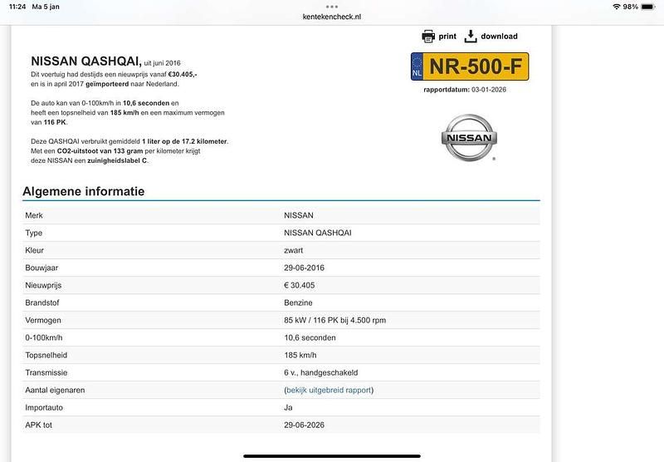
Task: Click the 'Algemene informatie' section heading
Action: point(83,191)
